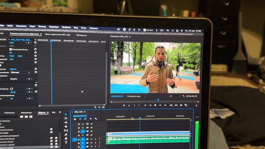The height and width of the screenshot is (149, 265).
Task: Open the blend mode dropdown Обычный
Action: [x=20, y=72]
